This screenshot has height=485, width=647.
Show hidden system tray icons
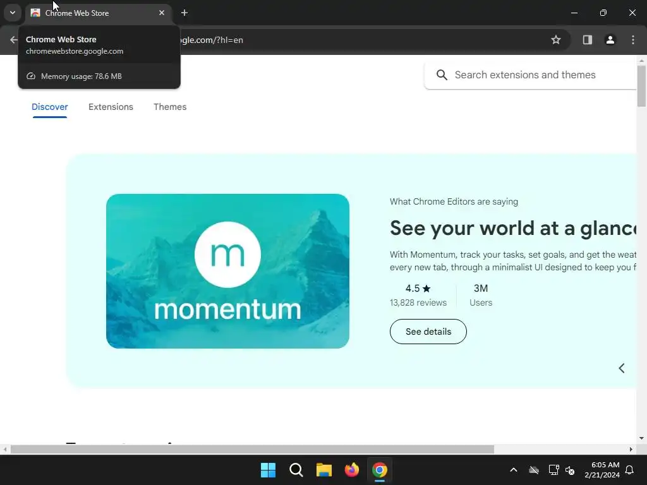point(514,470)
